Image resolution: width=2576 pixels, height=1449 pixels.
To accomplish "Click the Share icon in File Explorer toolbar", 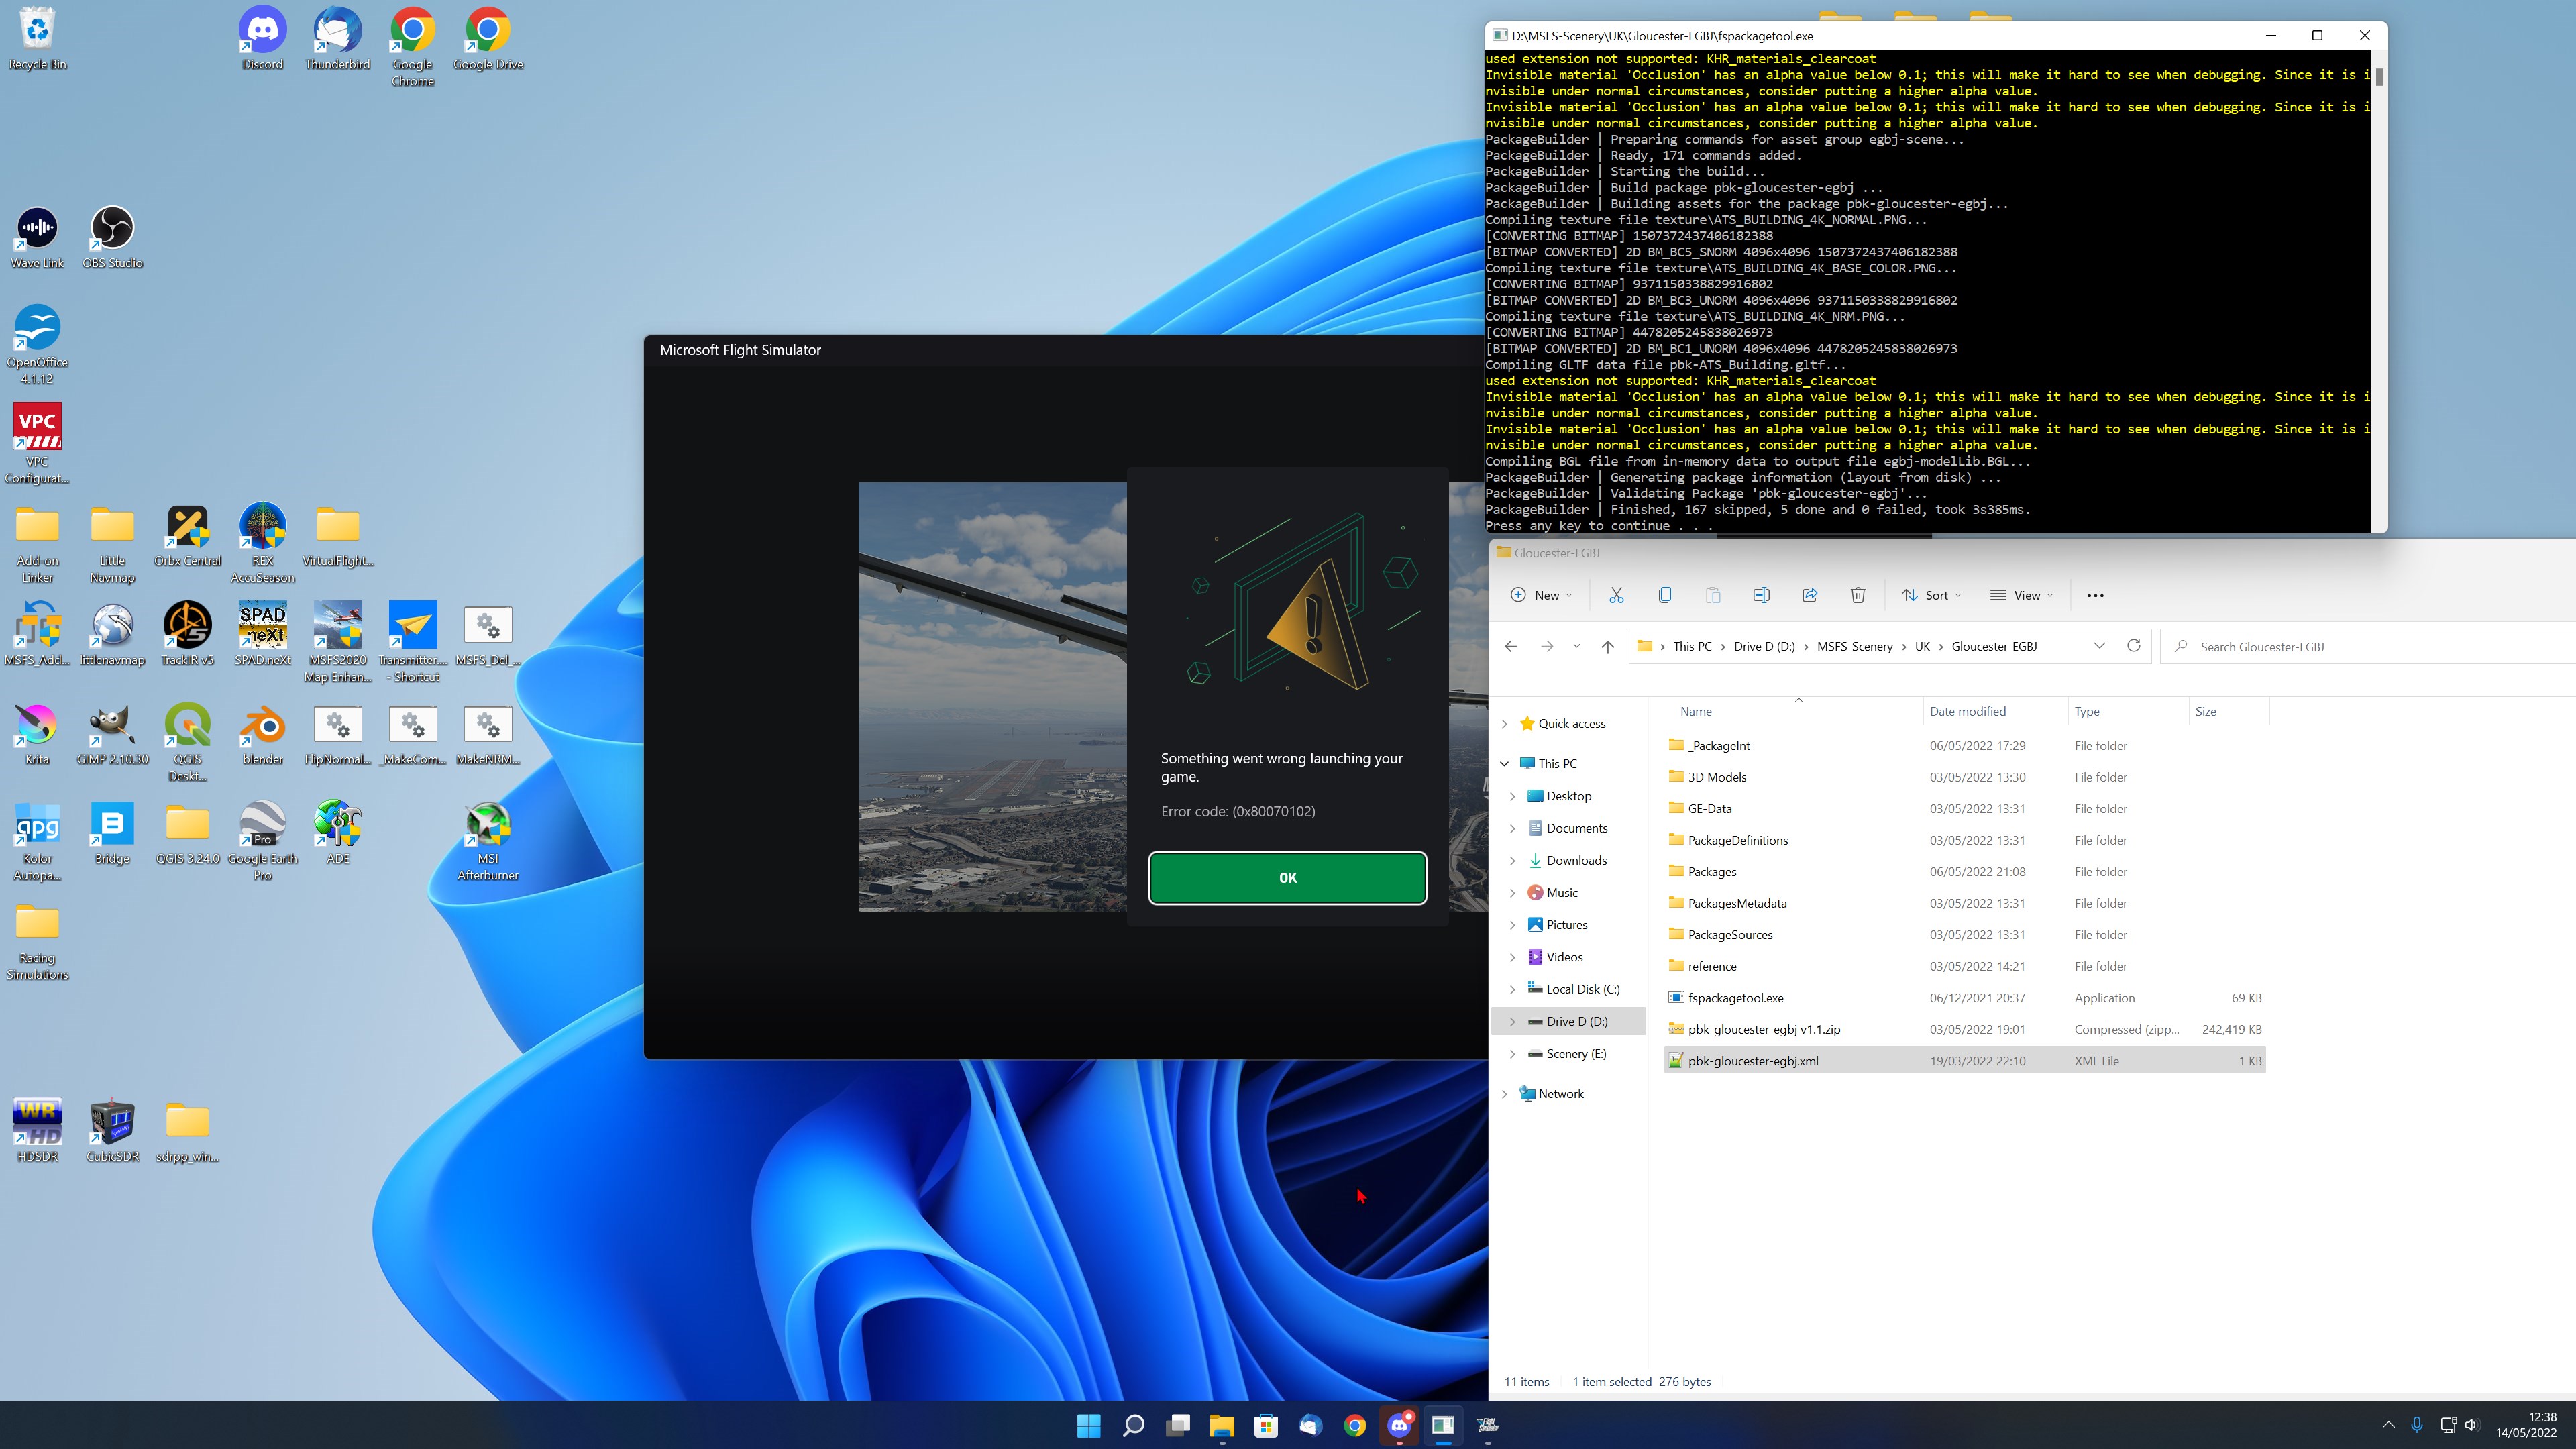I will pos(1809,595).
